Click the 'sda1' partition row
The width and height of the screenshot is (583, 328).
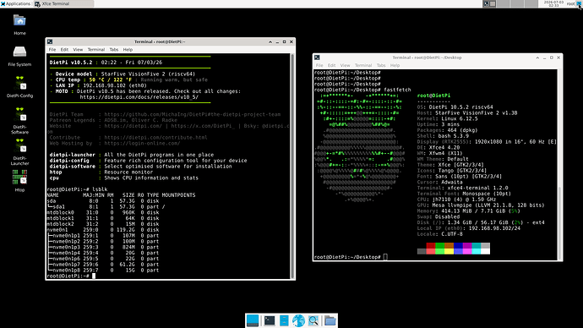(106, 207)
